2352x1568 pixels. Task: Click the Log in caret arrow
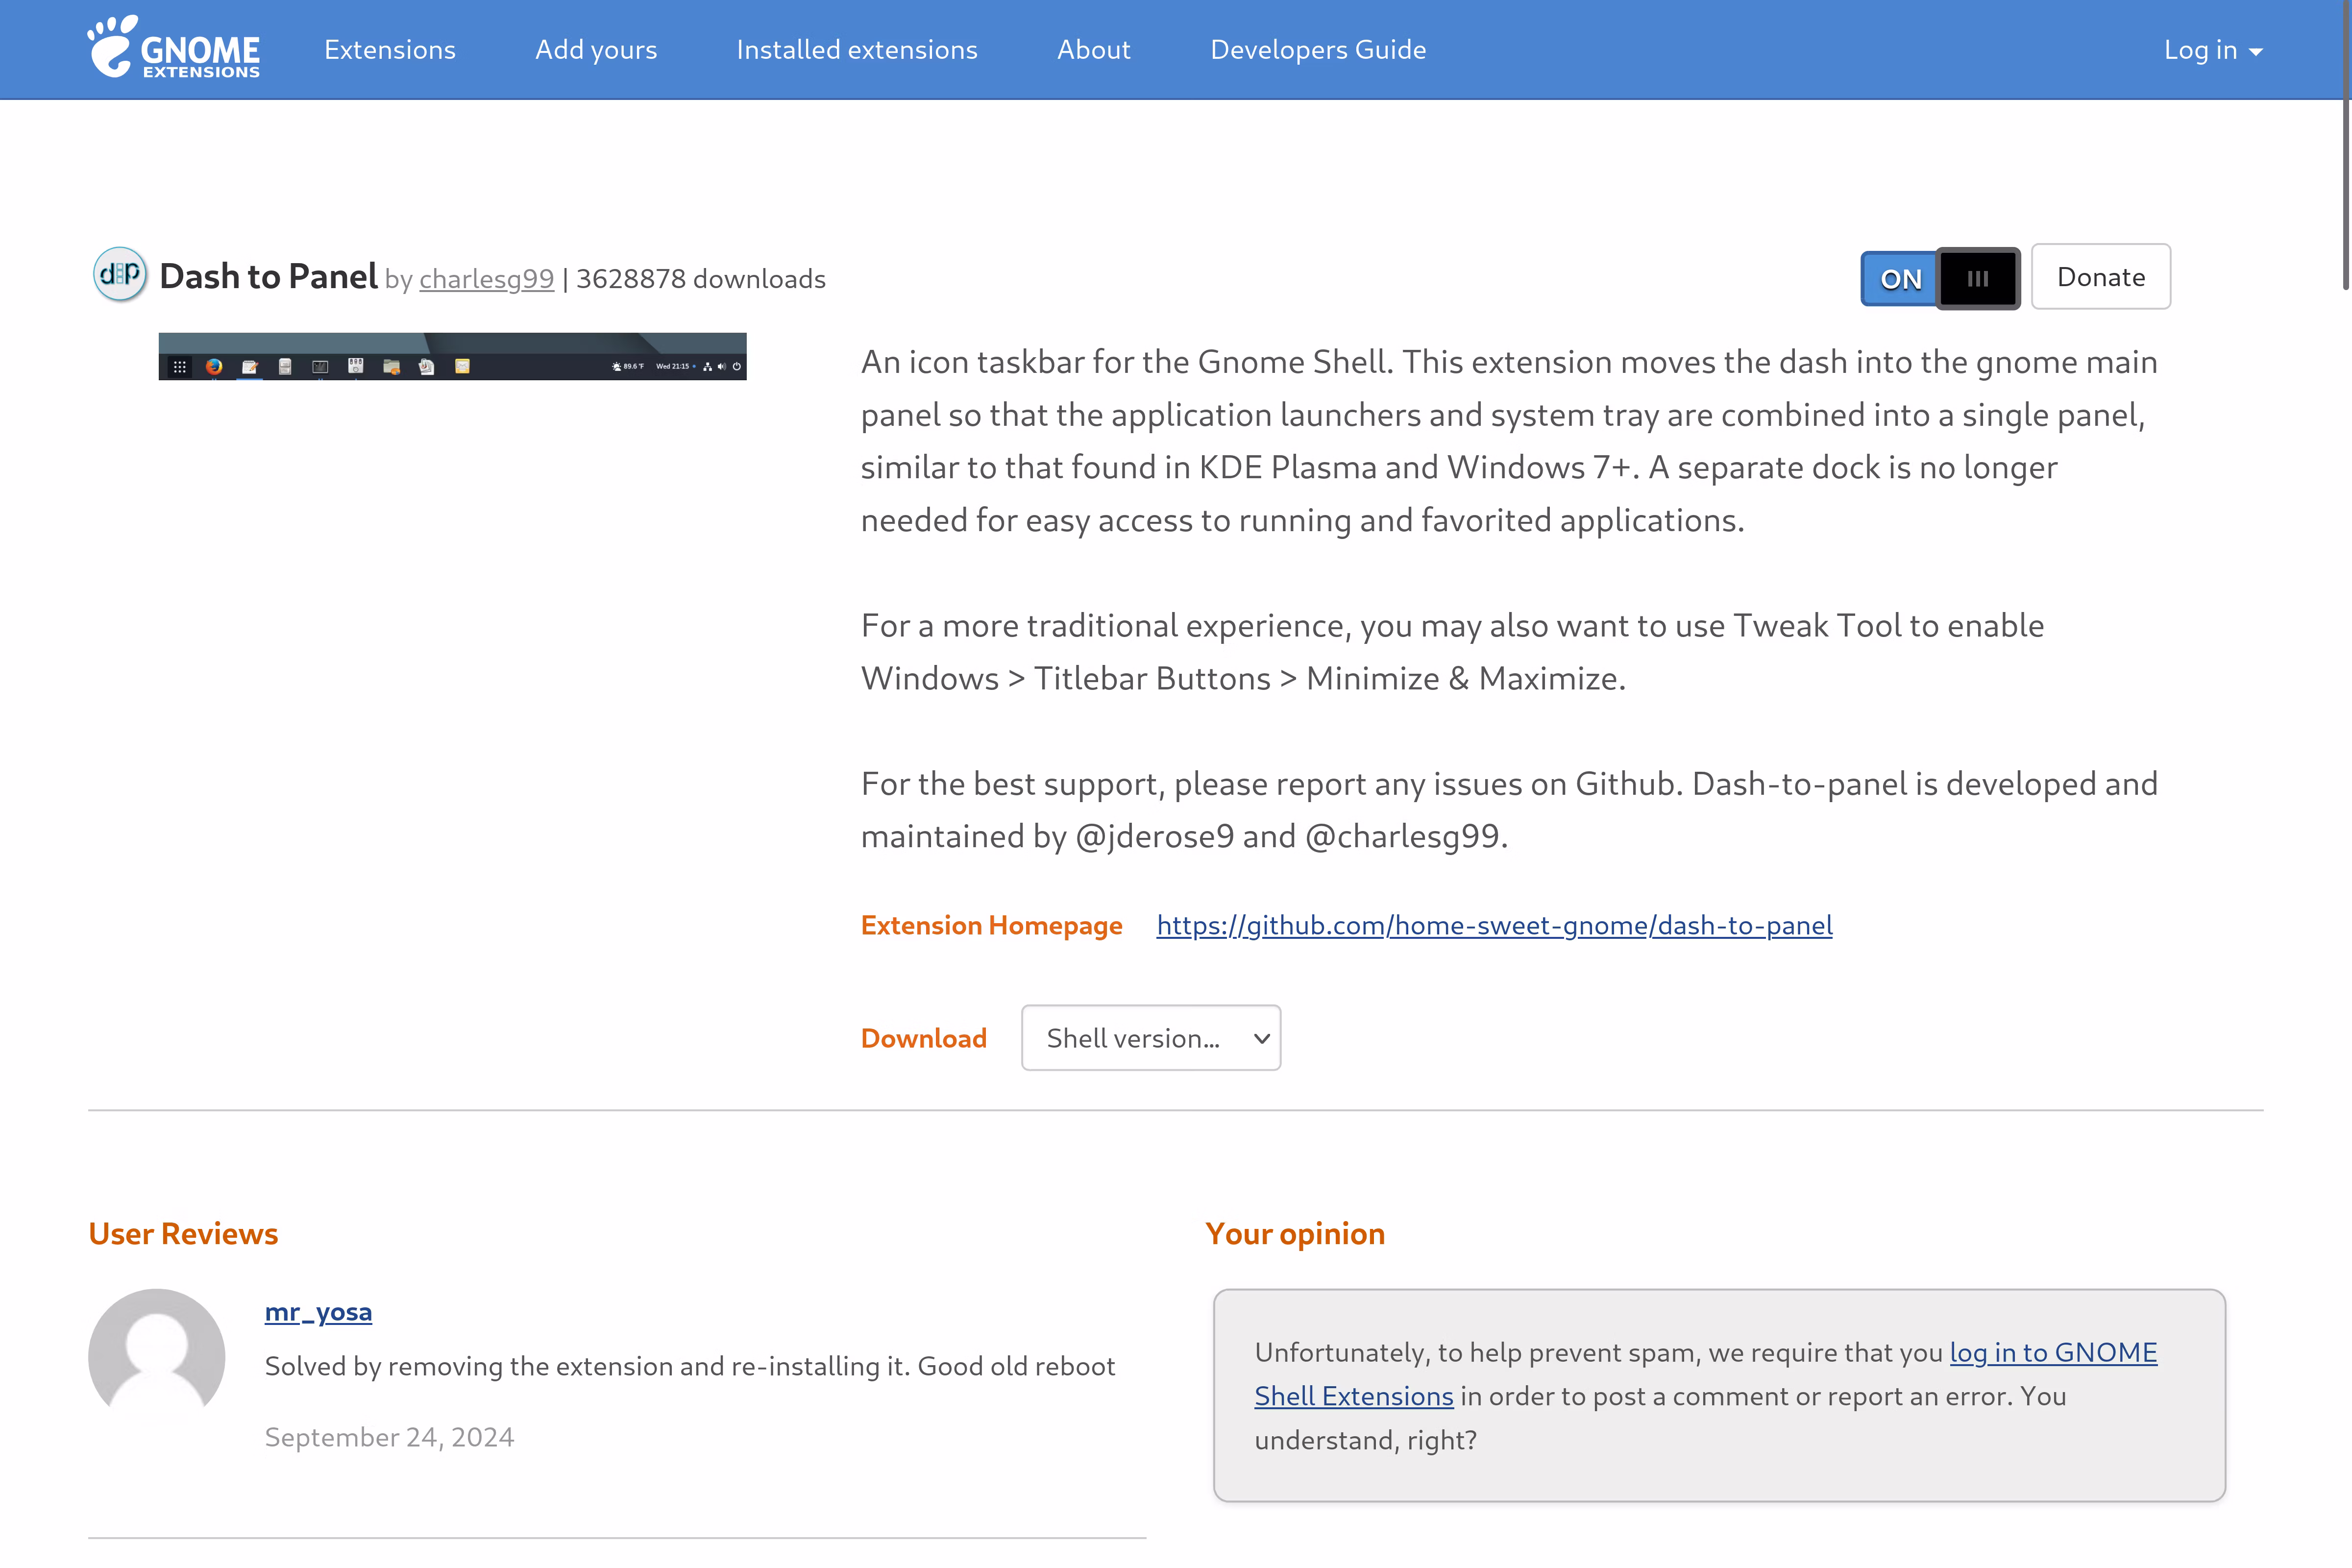coord(2256,52)
